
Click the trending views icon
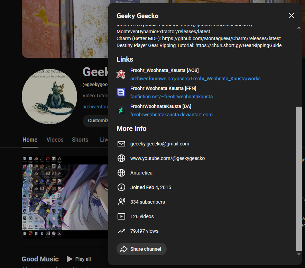[x=121, y=231]
